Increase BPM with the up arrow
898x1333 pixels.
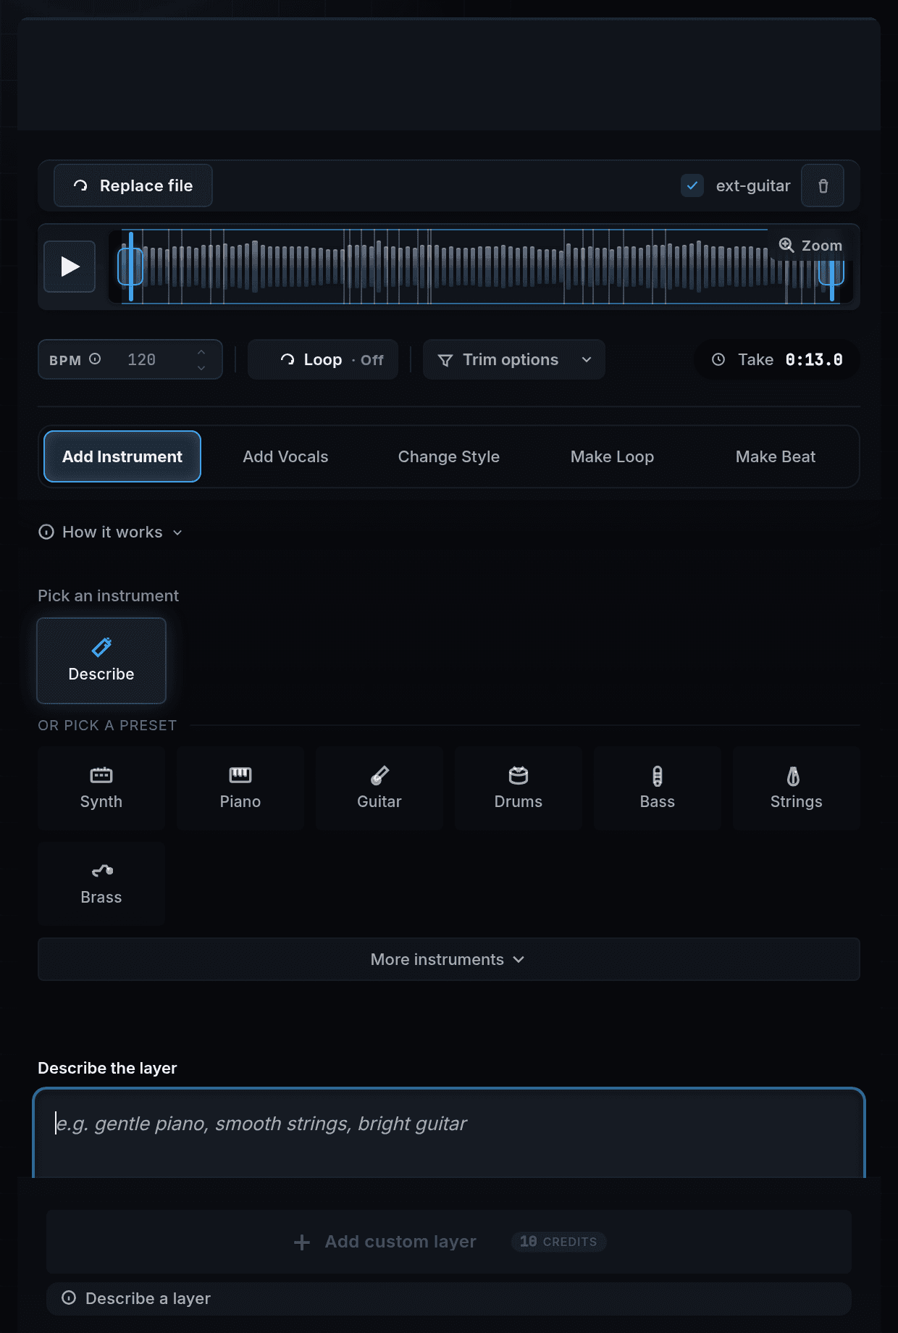pos(201,352)
